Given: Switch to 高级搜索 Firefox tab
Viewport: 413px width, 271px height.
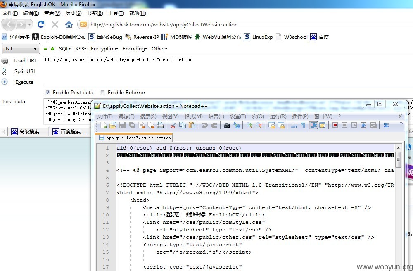Looking at the screenshot, I should tap(28, 132).
